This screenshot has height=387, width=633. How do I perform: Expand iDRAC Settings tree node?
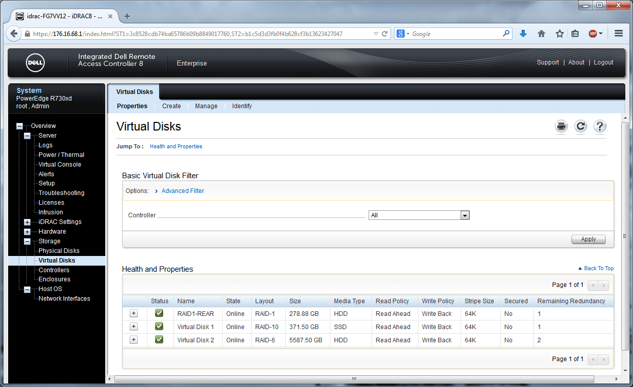(27, 222)
